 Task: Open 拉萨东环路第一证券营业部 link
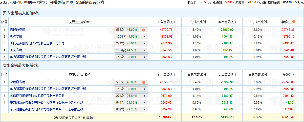[x=46, y=103]
